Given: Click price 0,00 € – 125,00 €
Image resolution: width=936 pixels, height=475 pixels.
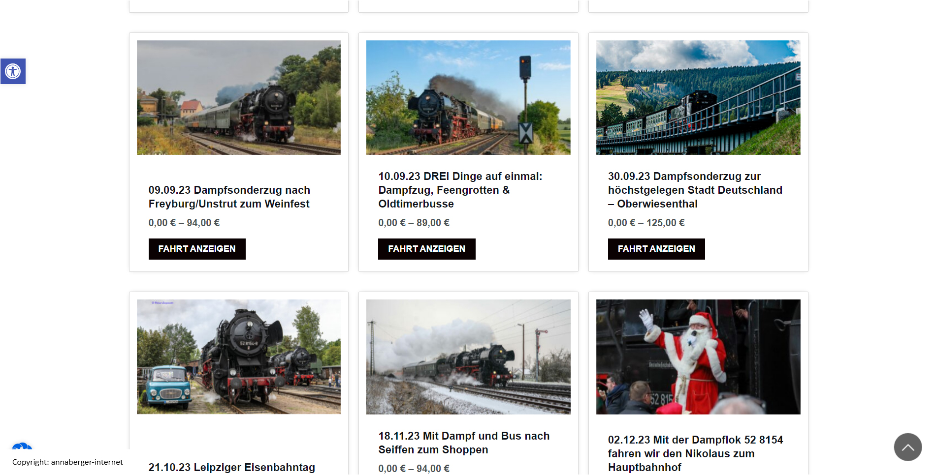Looking at the screenshot, I should (646, 223).
